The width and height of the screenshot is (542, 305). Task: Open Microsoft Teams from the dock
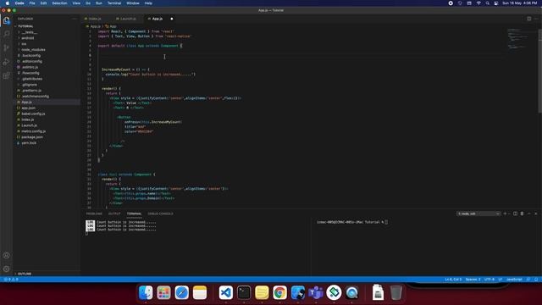(316, 293)
